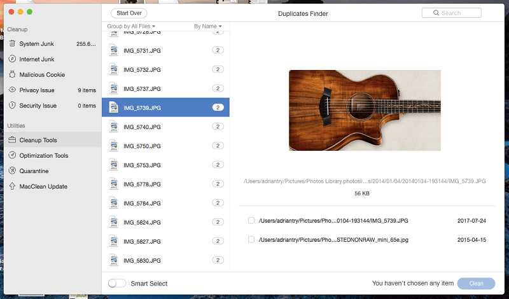Click the 2015-04-15 date entry
509x299 pixels.
coord(471,240)
